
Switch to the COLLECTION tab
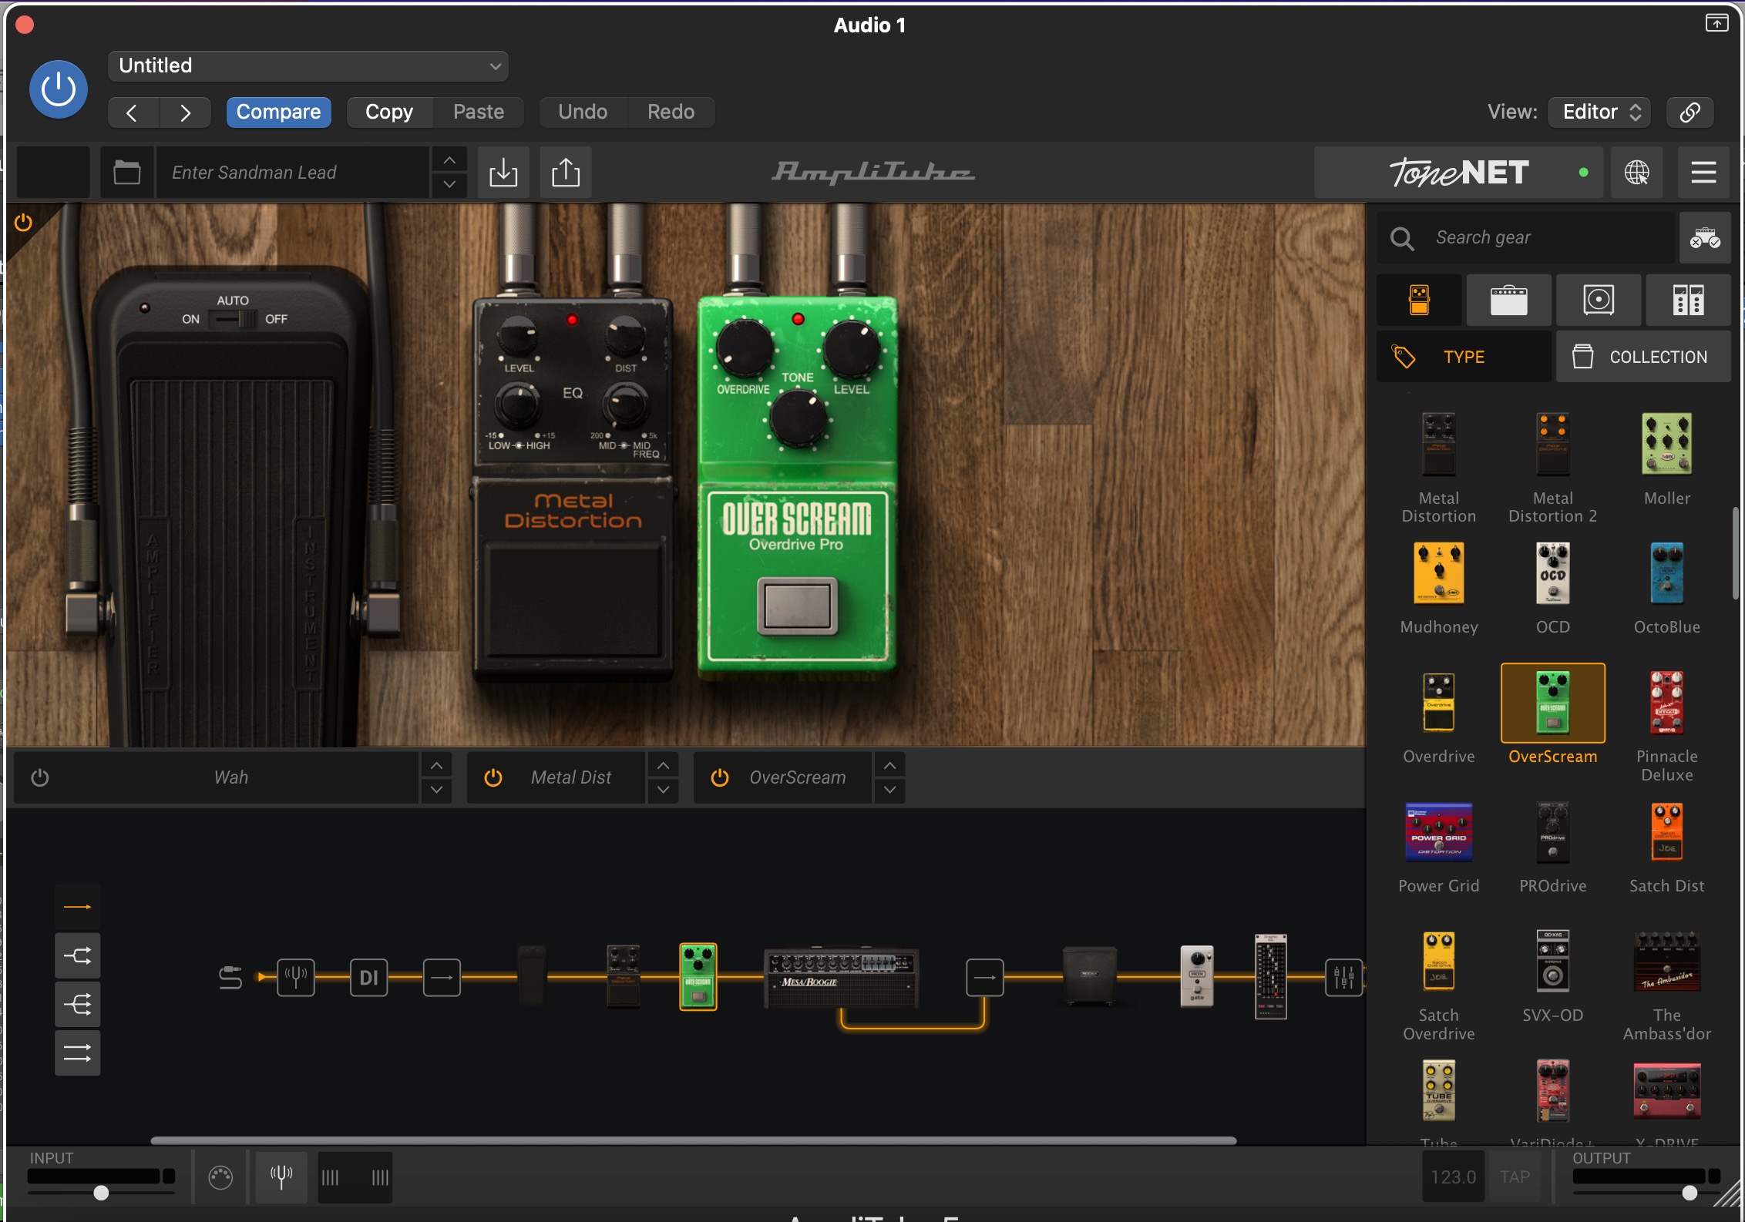click(1643, 357)
